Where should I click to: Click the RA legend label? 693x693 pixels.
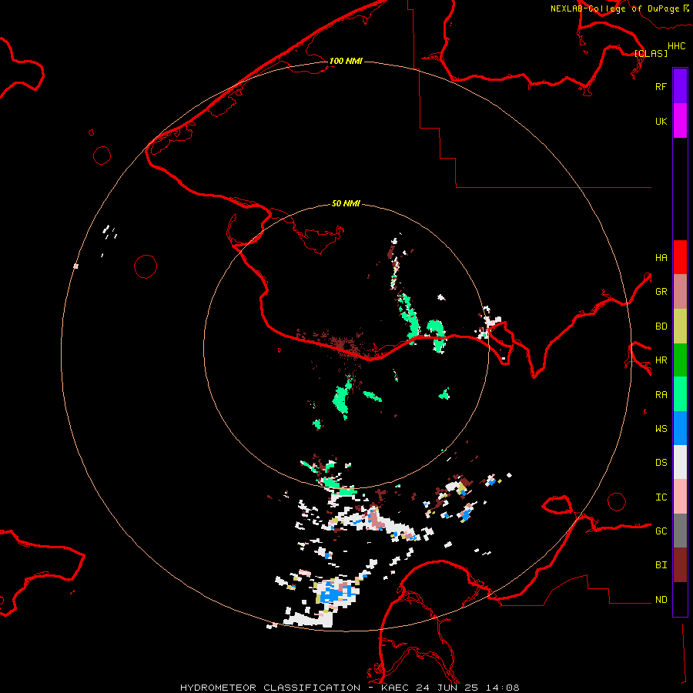661,395
